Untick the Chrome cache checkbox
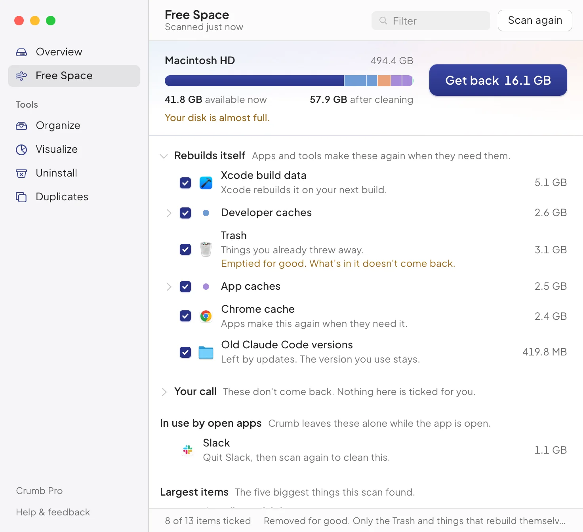 click(x=185, y=316)
